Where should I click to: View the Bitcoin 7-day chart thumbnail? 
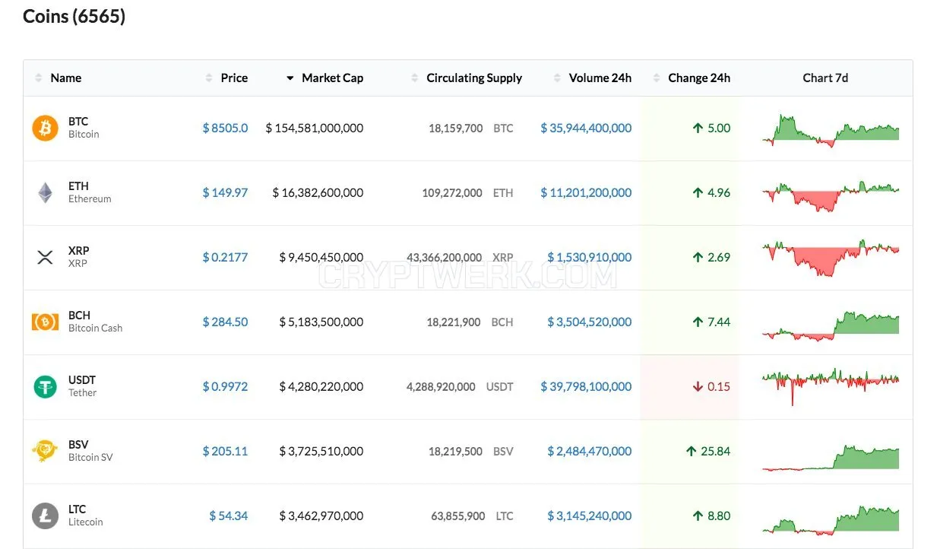pos(831,130)
